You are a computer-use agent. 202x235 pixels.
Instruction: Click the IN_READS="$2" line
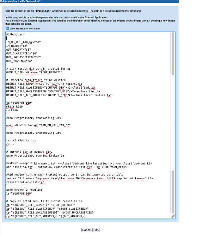coord(17,46)
